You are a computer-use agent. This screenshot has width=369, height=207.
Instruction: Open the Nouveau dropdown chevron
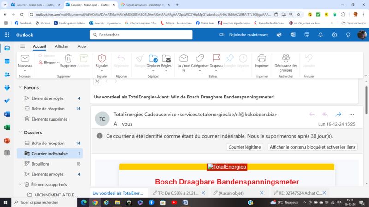point(25,71)
